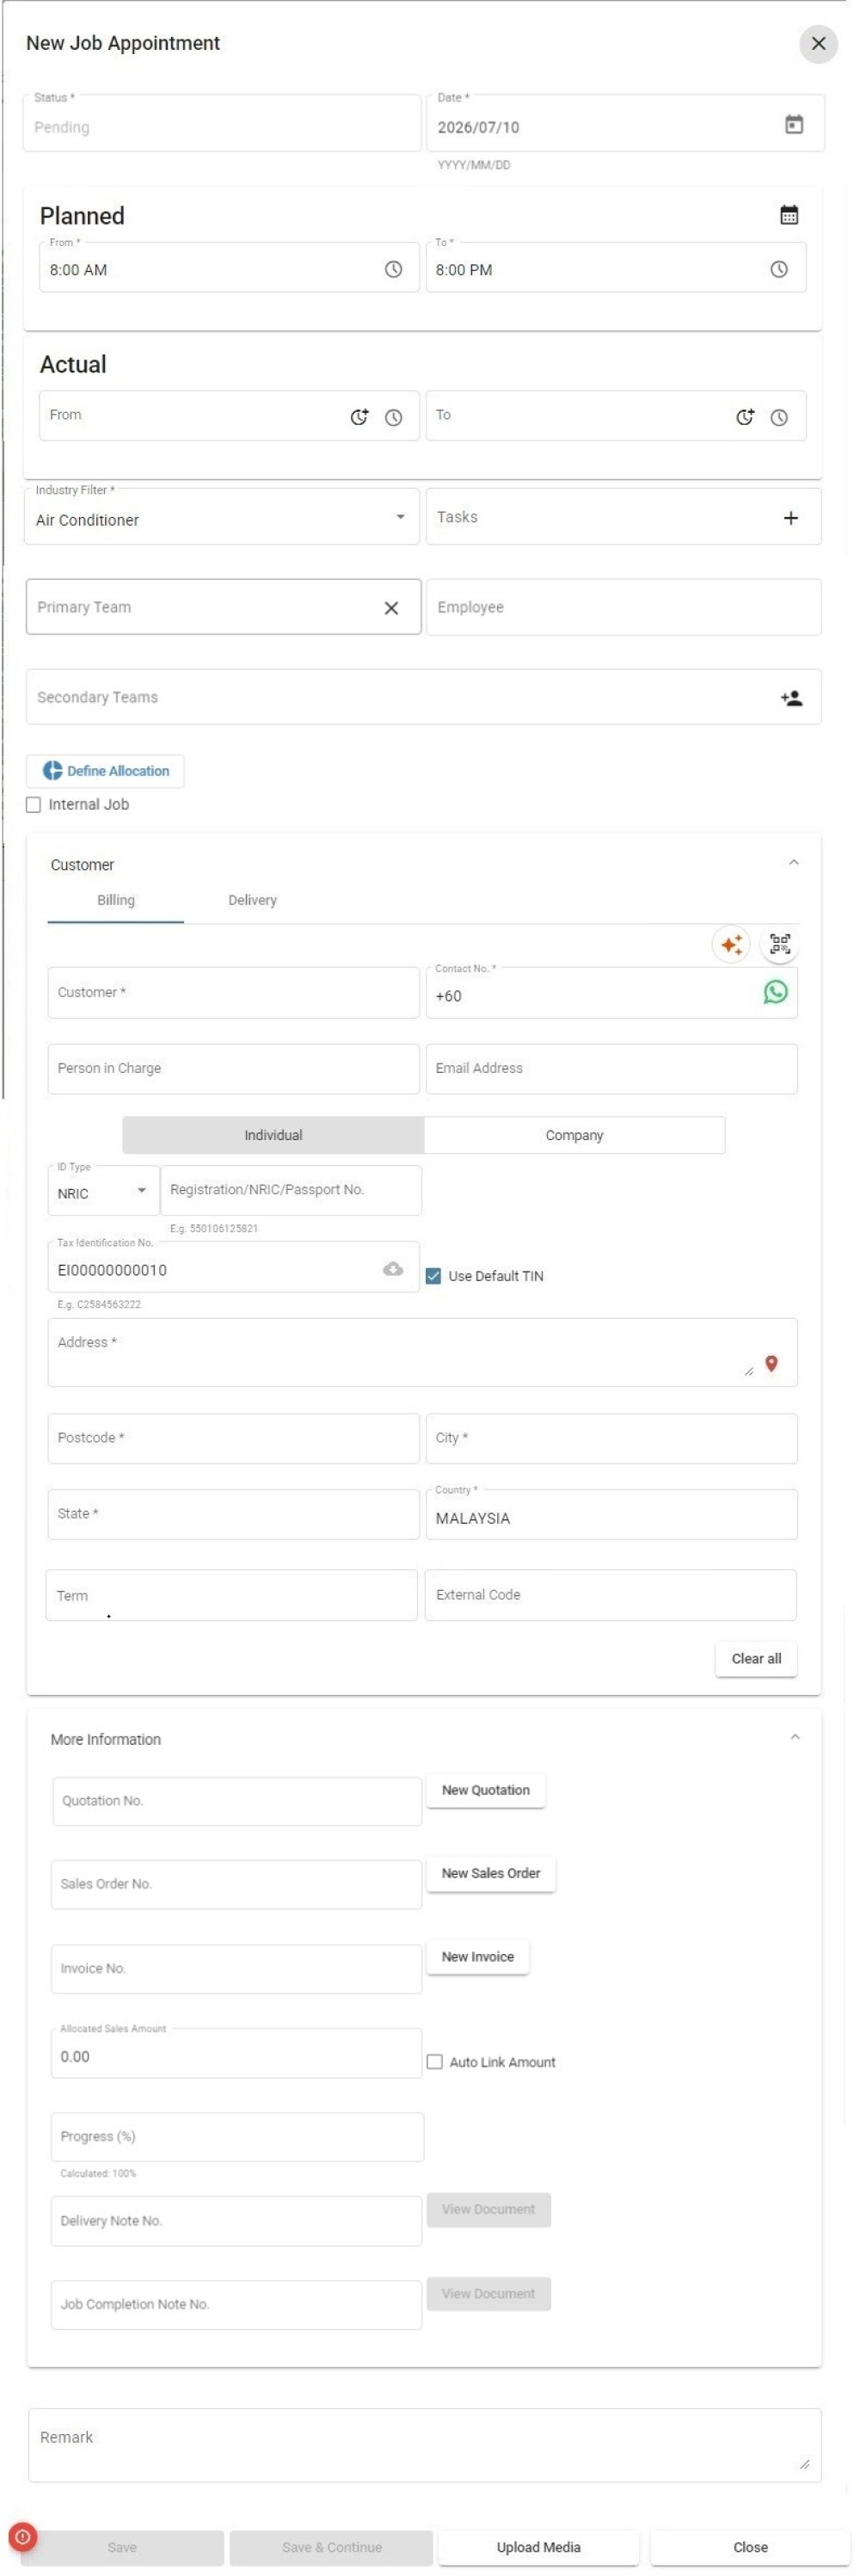This screenshot has height=2576, width=860.
Task: Create a New Sales Order
Action: point(491,1874)
